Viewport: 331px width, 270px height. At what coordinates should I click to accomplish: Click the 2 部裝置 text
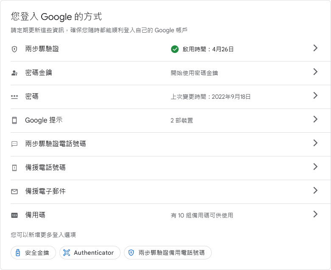182,120
